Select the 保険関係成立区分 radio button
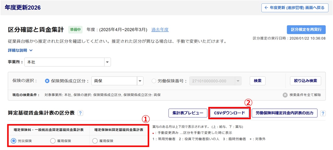This screenshot has height=150, width=333. (x=47, y=81)
